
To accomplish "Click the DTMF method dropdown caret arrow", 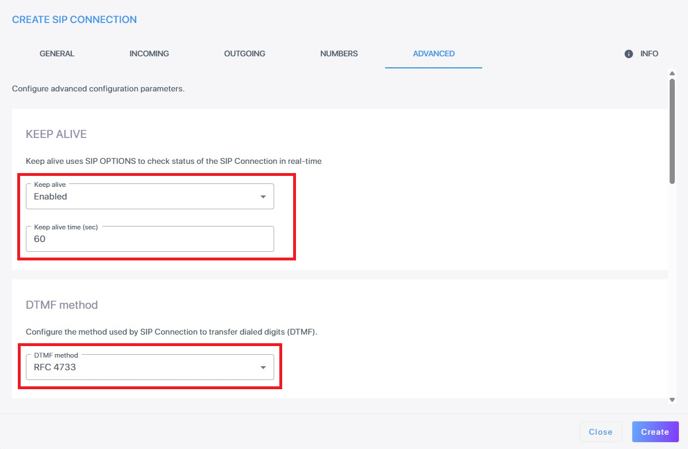I will coord(263,367).
